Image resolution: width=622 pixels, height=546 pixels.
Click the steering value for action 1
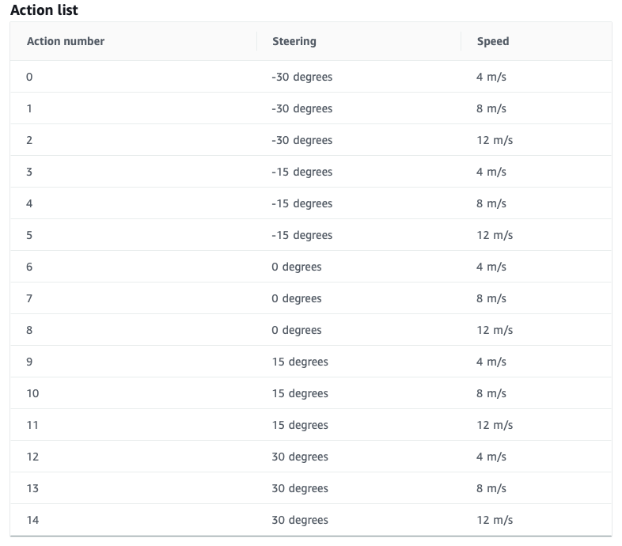point(302,108)
